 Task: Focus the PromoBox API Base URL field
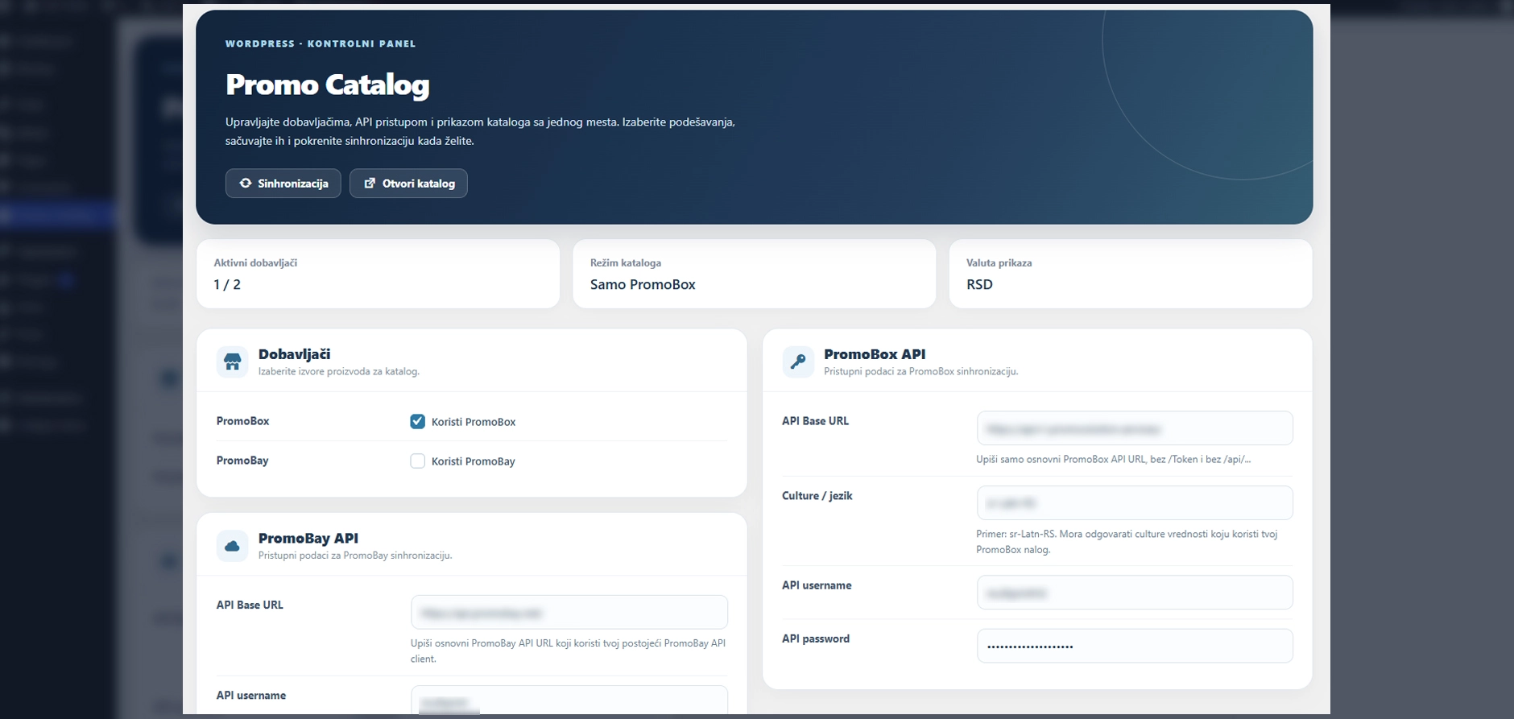pyautogui.click(x=1135, y=428)
